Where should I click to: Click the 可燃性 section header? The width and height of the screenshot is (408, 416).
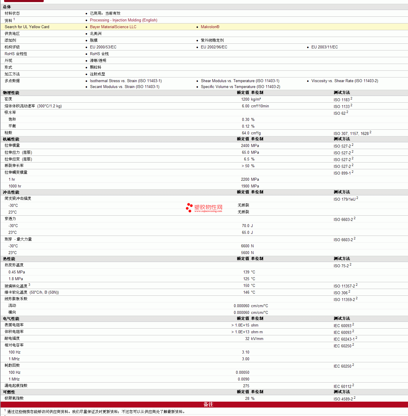coord(9,392)
